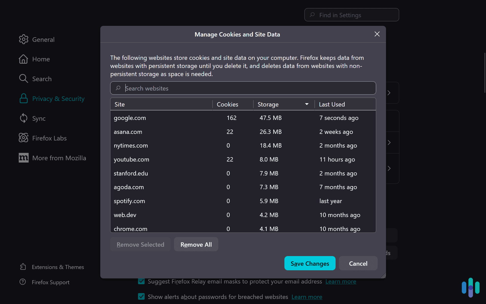
Task: Select the google.com row
Action: pos(243,118)
